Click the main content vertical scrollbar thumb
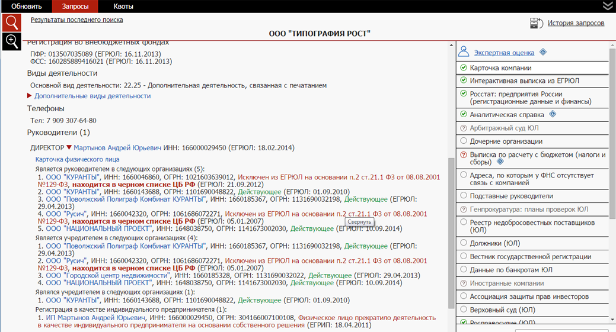This screenshot has width=616, height=332. click(x=451, y=233)
